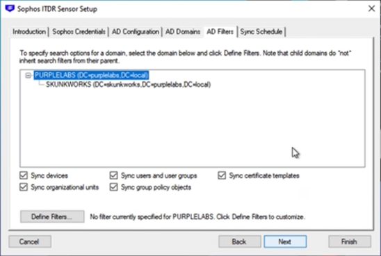The image size is (381, 256).
Task: Disable Sync group policy objects
Action: tap(114, 187)
